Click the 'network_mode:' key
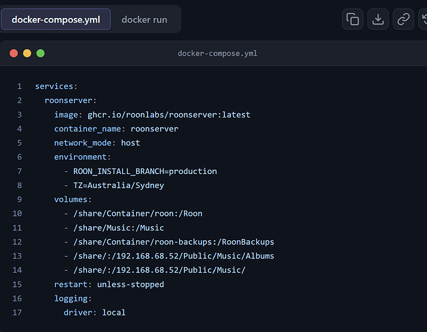This screenshot has width=427, height=332. (85, 143)
